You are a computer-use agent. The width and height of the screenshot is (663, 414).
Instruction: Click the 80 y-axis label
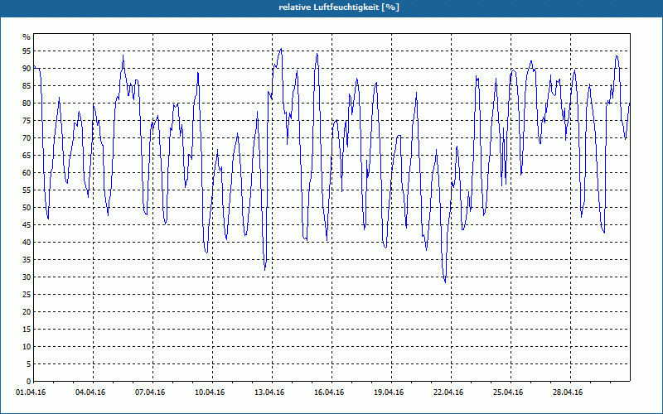click(27, 103)
